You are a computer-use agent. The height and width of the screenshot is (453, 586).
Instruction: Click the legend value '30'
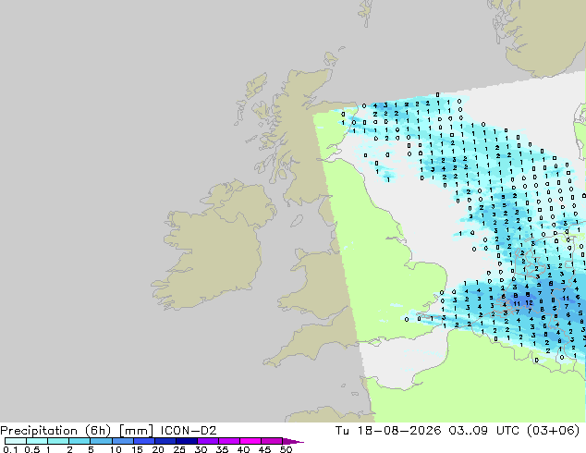tap(201, 449)
